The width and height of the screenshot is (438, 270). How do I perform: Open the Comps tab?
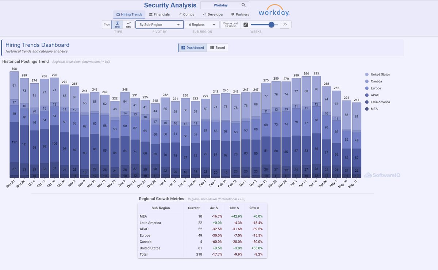tap(186, 14)
